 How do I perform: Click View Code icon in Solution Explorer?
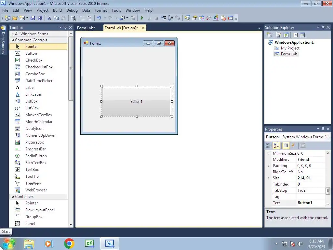pos(295,35)
